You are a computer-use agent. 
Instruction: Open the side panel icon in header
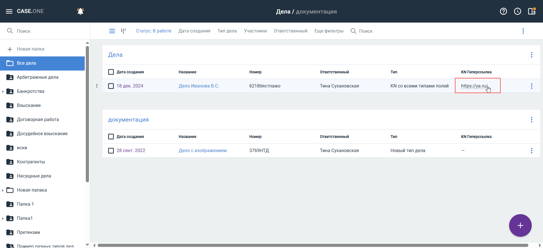tap(532, 11)
